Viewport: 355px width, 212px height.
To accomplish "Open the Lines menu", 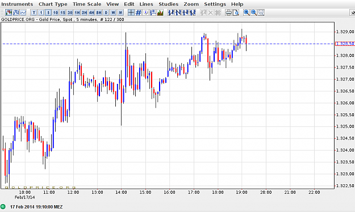I will (146, 4).
